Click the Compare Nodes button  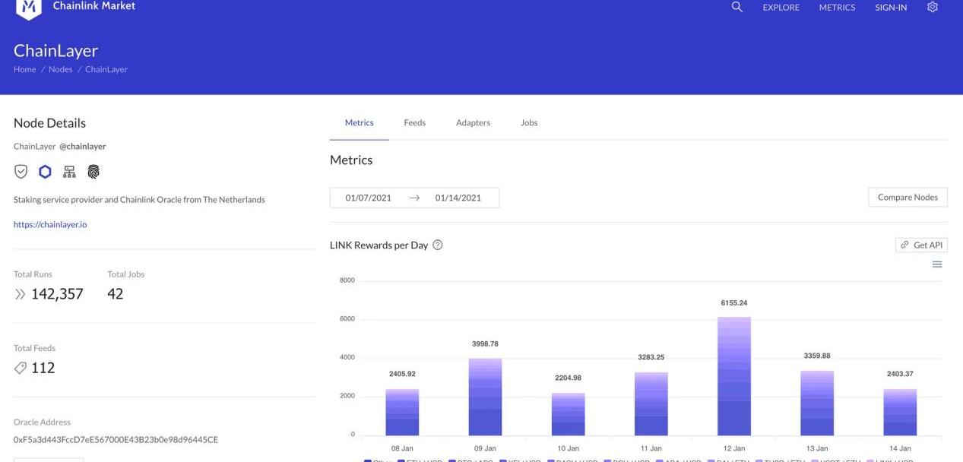pyautogui.click(x=908, y=198)
